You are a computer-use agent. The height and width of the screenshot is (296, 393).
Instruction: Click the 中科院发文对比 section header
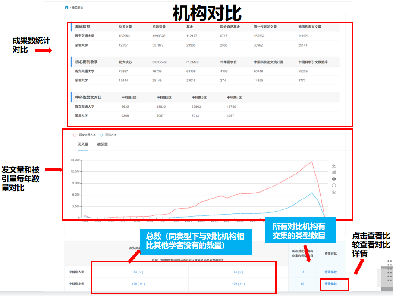click(88, 97)
